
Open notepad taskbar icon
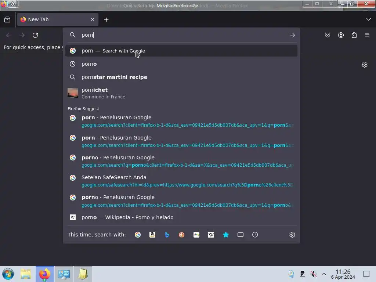click(83, 274)
